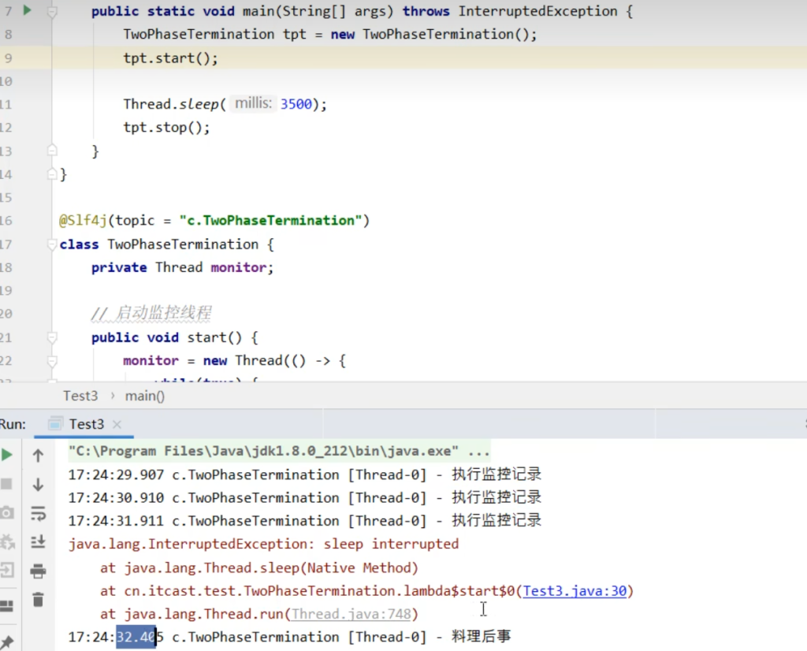This screenshot has height=651, width=807.
Task: Toggle soft-wrap in the console
Action: pyautogui.click(x=38, y=514)
